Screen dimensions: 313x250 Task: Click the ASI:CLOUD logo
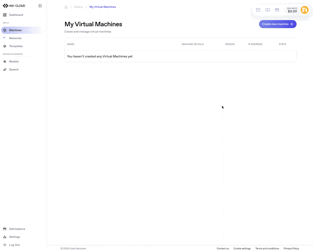(x=14, y=6)
